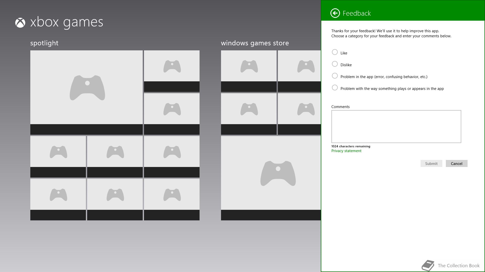Click the spotlight section heading
The image size is (485, 272).
click(x=44, y=43)
